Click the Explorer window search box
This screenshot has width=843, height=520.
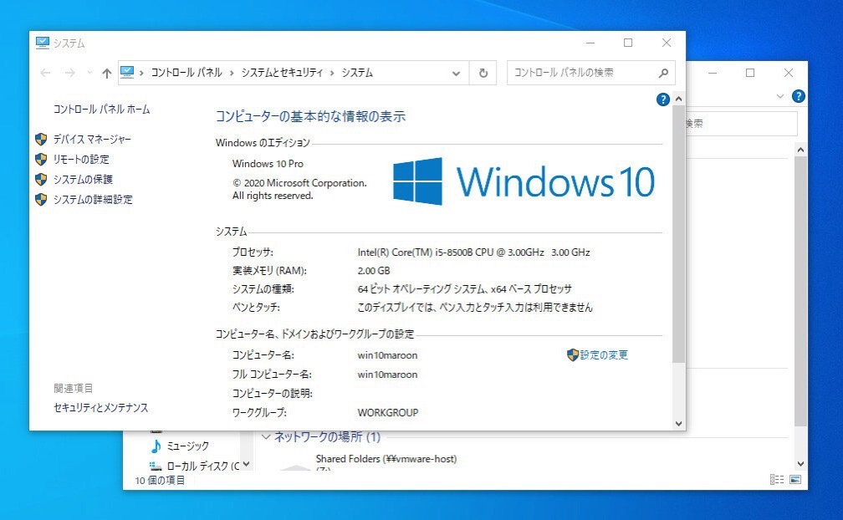(741, 124)
